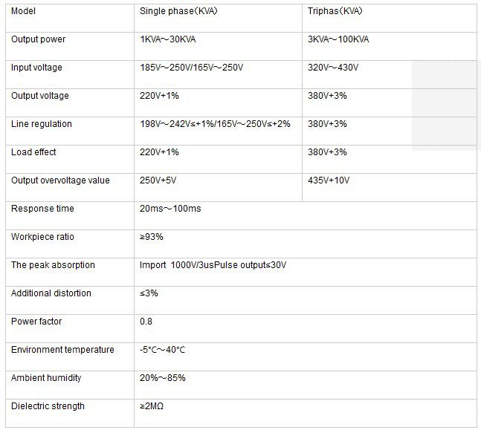Click the "Model" header cell

24,11
